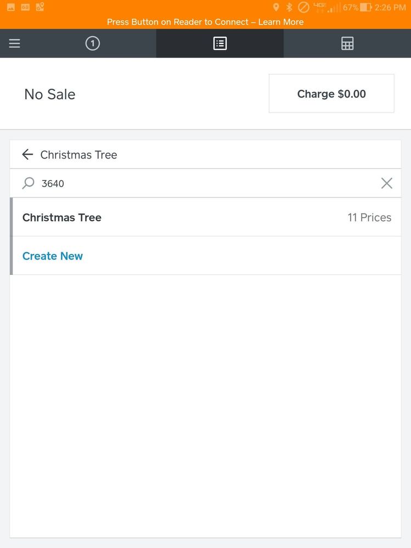This screenshot has height=548, width=411.
Task: Tap the maps notification icon in status bar
Action: [x=40, y=7]
